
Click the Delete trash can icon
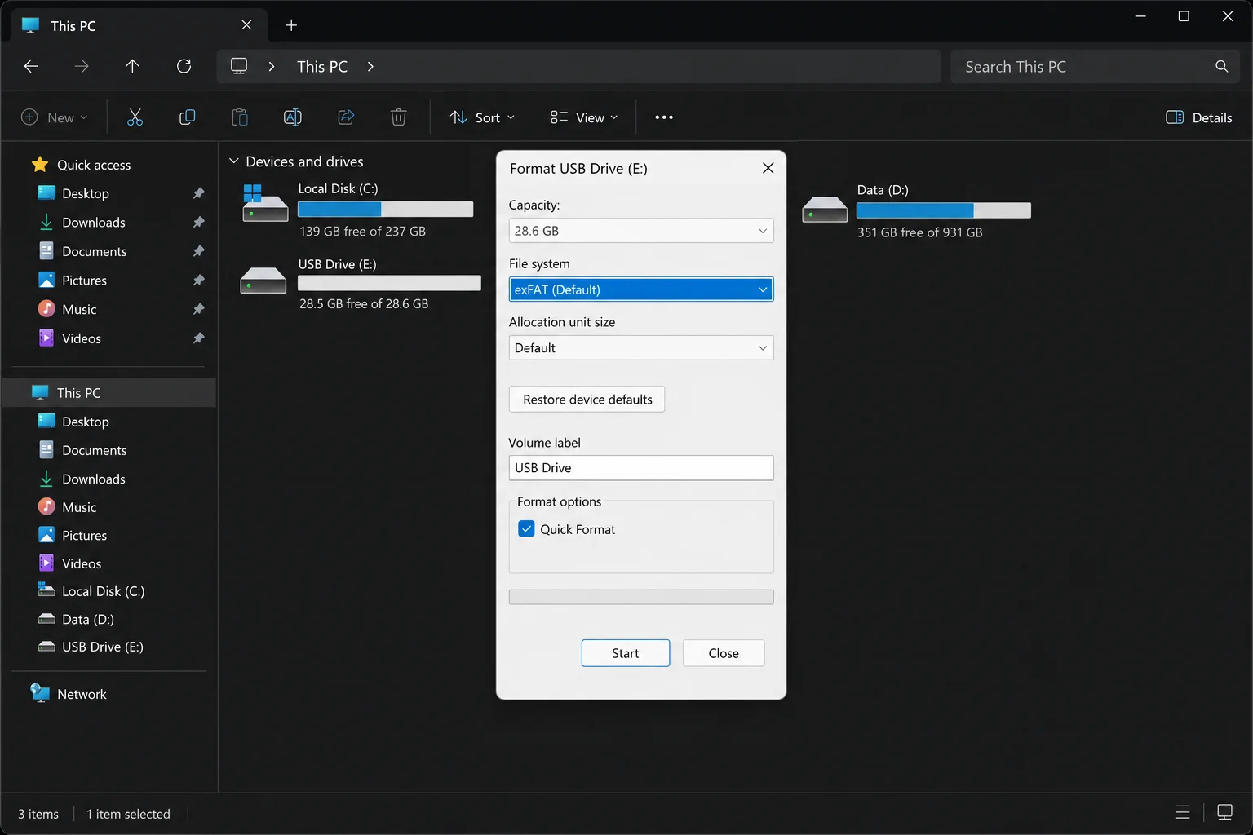(x=398, y=117)
